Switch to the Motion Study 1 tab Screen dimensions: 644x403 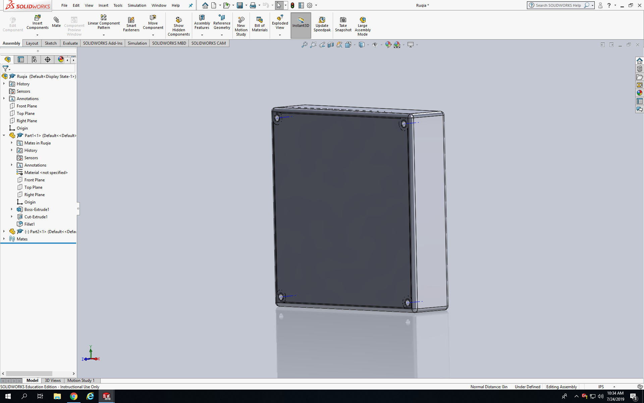[x=80, y=380]
